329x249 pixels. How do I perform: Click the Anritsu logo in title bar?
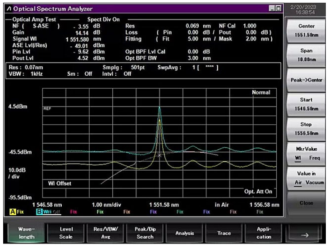pos(9,9)
